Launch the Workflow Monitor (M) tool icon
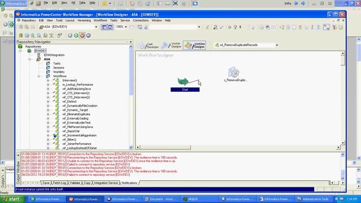This screenshot has width=361, height=203. coord(88,36)
